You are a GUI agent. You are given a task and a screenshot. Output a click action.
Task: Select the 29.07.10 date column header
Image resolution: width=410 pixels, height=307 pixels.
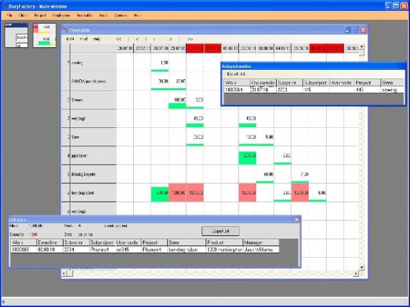[178, 49]
